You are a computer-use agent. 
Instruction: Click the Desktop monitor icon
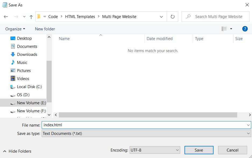pyautogui.click(x=13, y=38)
